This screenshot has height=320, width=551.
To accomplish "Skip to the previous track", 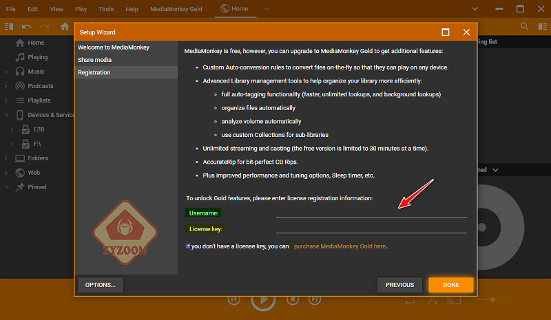I will click(x=234, y=299).
